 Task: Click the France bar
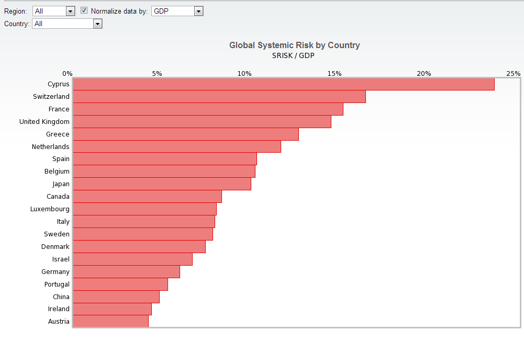click(x=208, y=109)
